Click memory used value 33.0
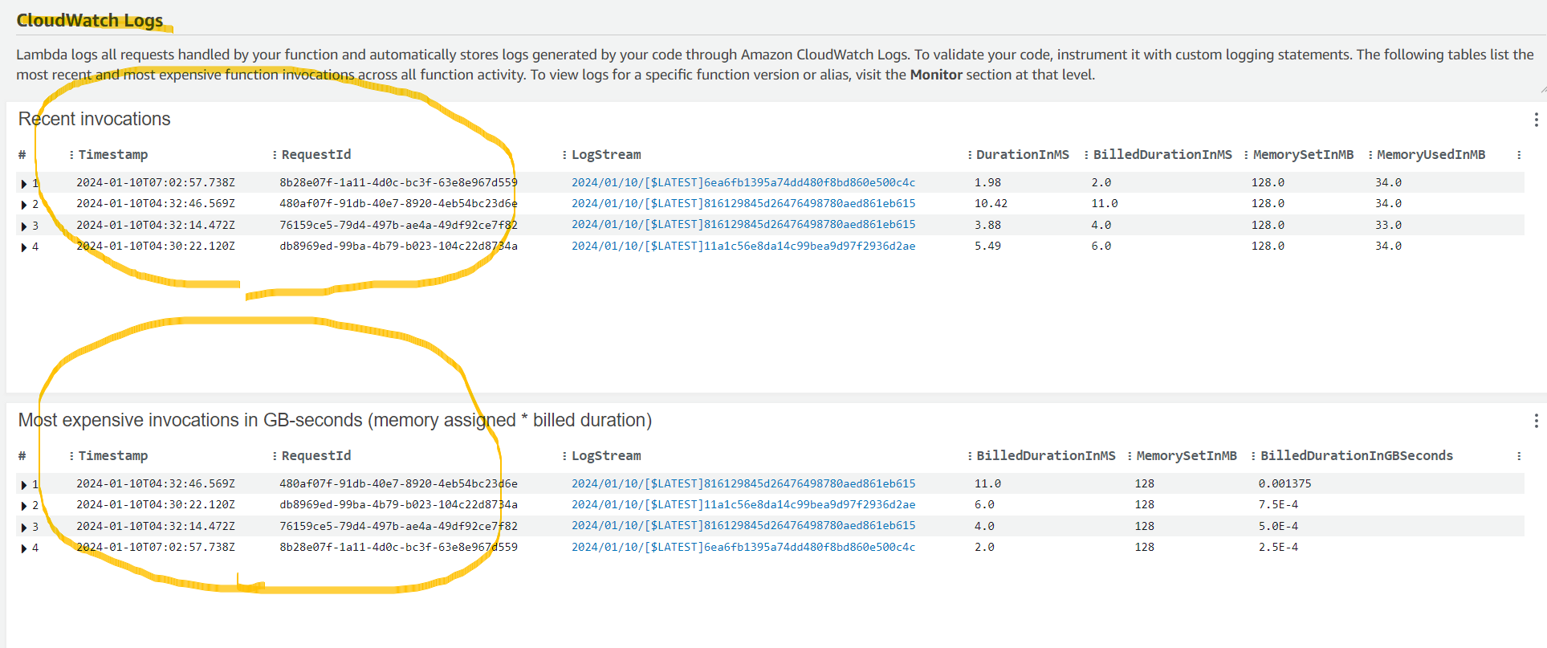The height and width of the screenshot is (648, 1547). click(1388, 226)
